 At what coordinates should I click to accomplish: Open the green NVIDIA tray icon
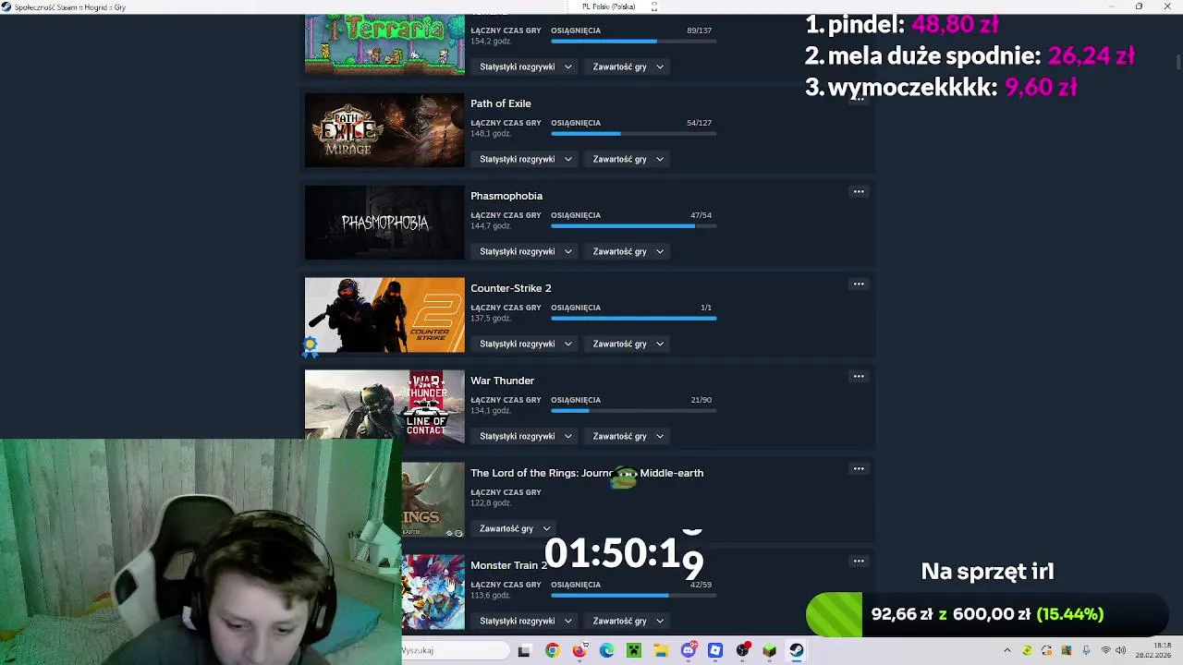click(x=1027, y=650)
